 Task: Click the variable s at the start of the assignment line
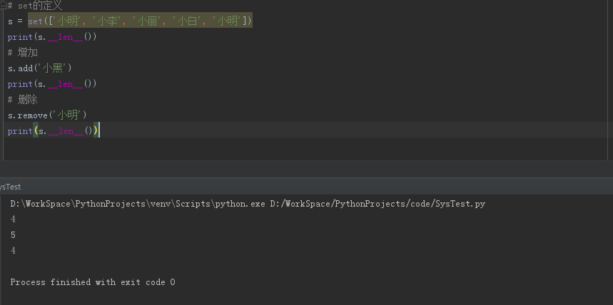tap(10, 21)
